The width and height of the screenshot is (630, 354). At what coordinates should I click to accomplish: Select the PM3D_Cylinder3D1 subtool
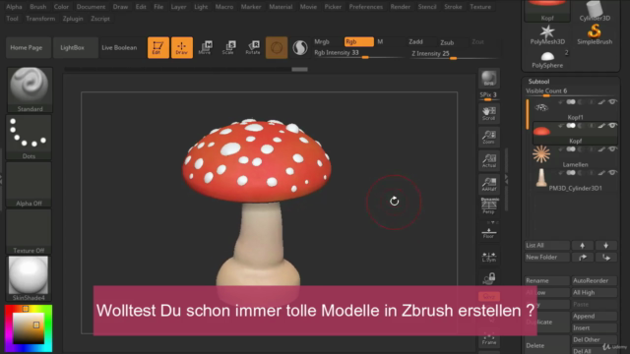coord(575,180)
